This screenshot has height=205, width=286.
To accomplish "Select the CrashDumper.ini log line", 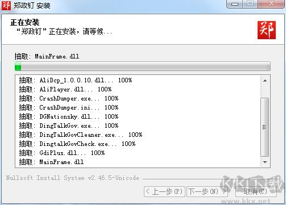I will (69, 107).
